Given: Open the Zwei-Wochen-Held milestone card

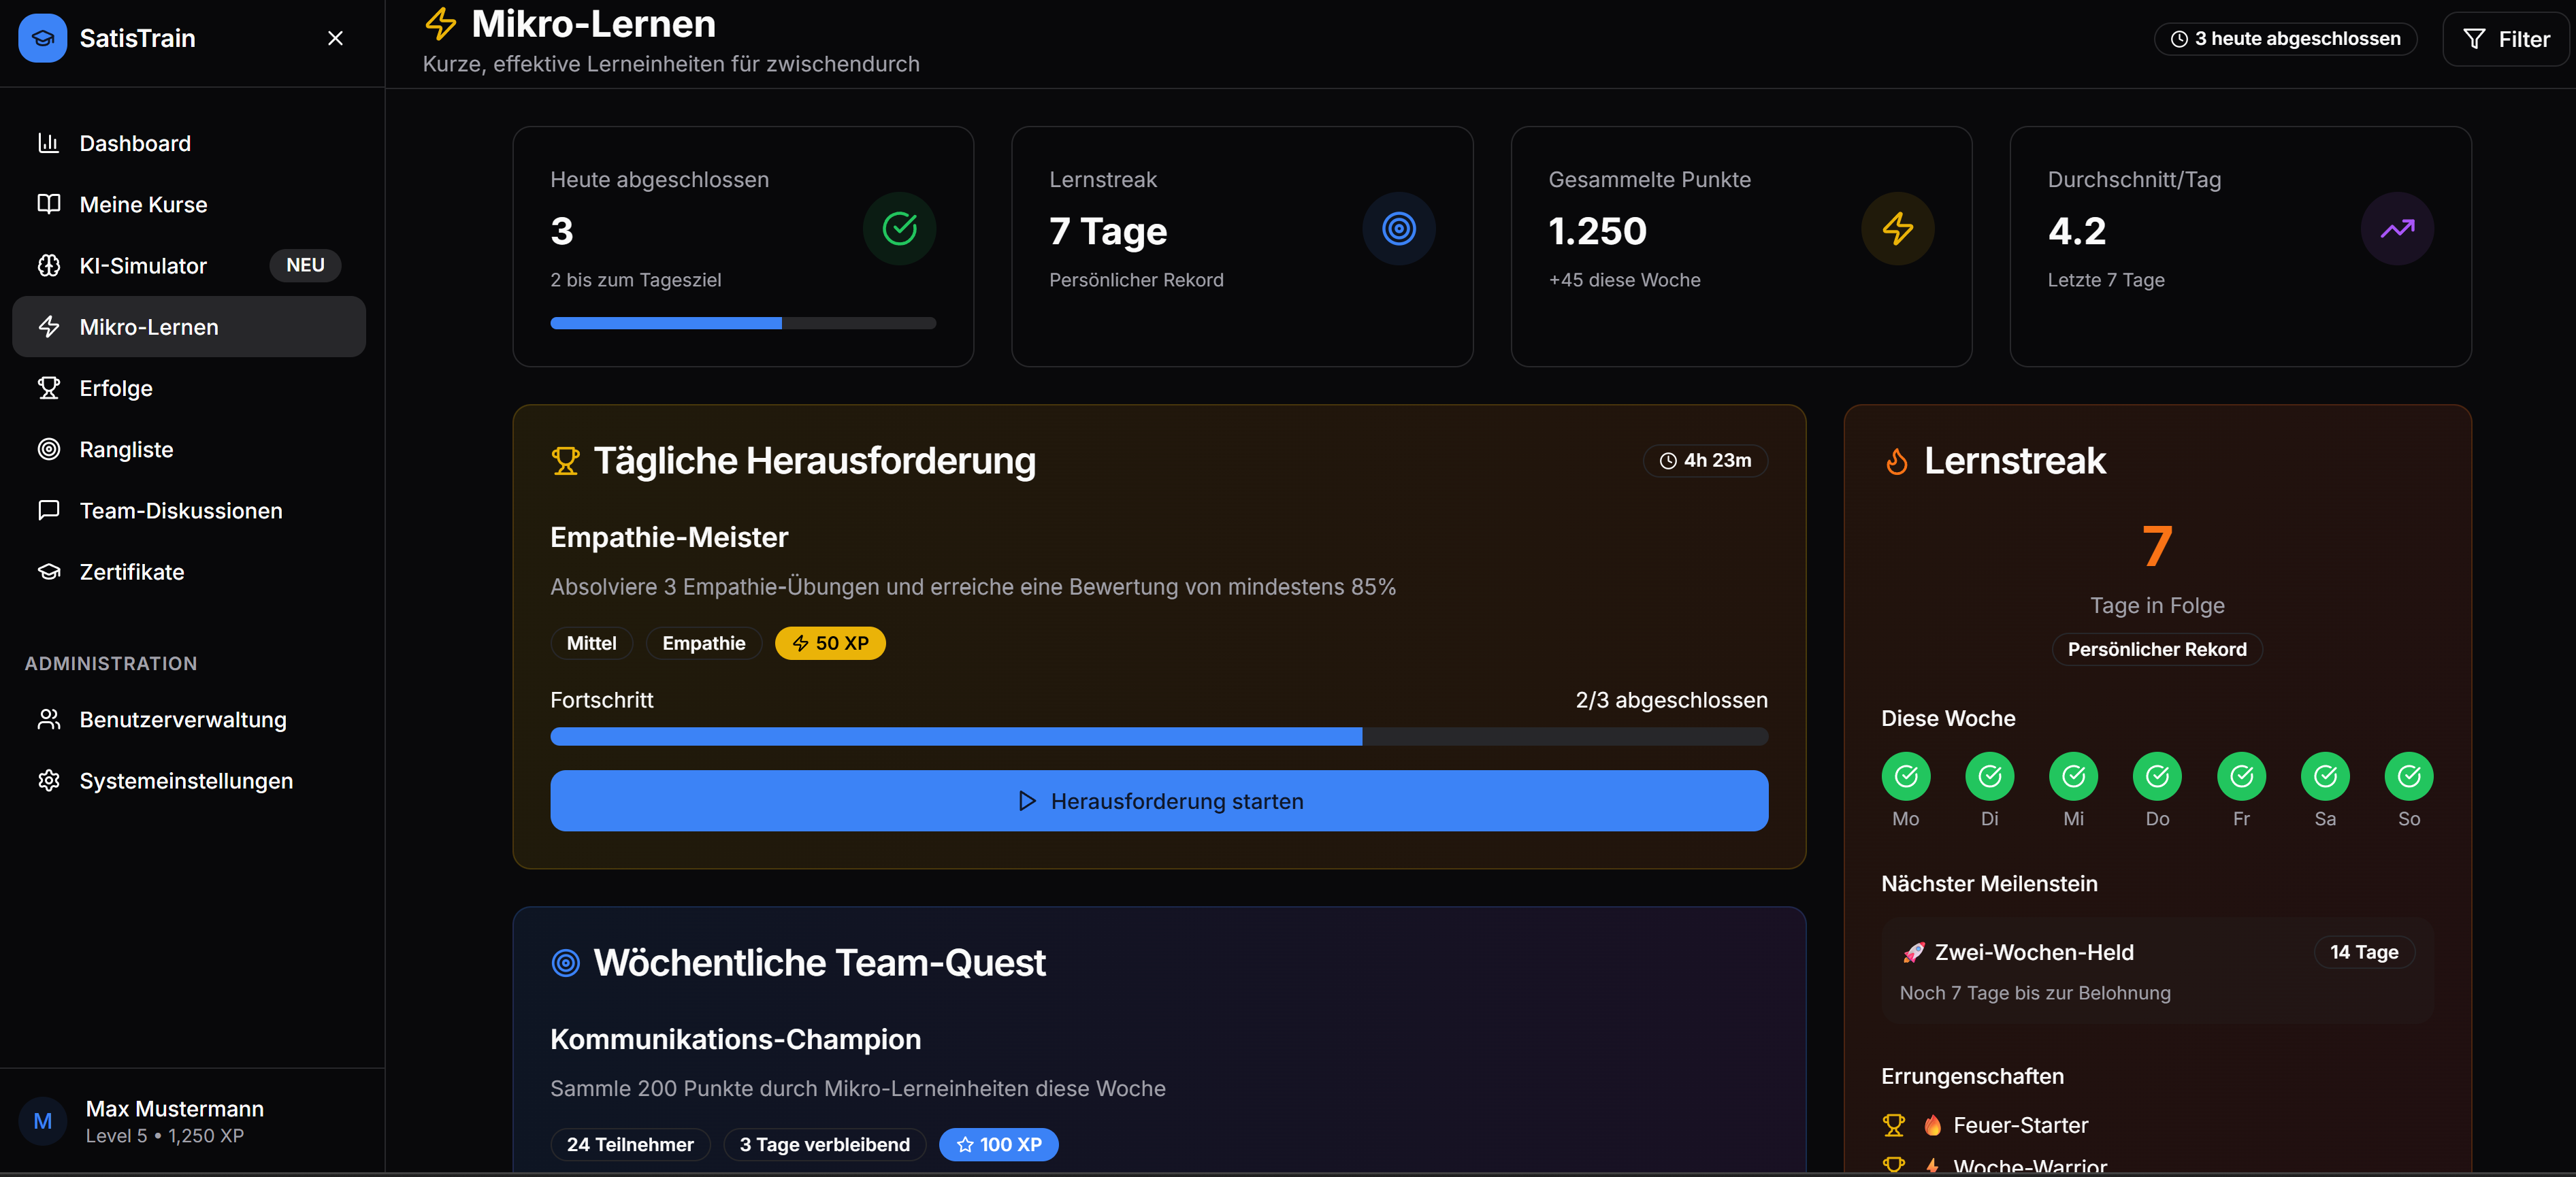Looking at the screenshot, I should click(x=2157, y=971).
